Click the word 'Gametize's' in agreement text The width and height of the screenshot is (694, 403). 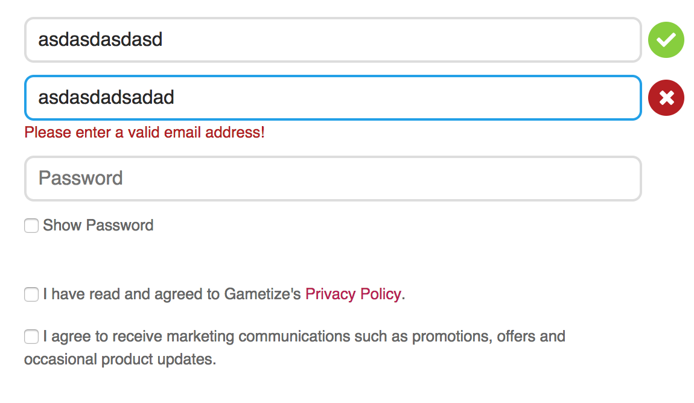pyautogui.click(x=263, y=294)
